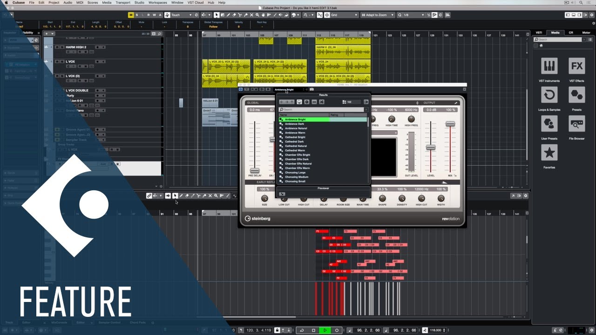The width and height of the screenshot is (596, 335).
Task: Open the preset browser settings gear
Action: [306, 102]
